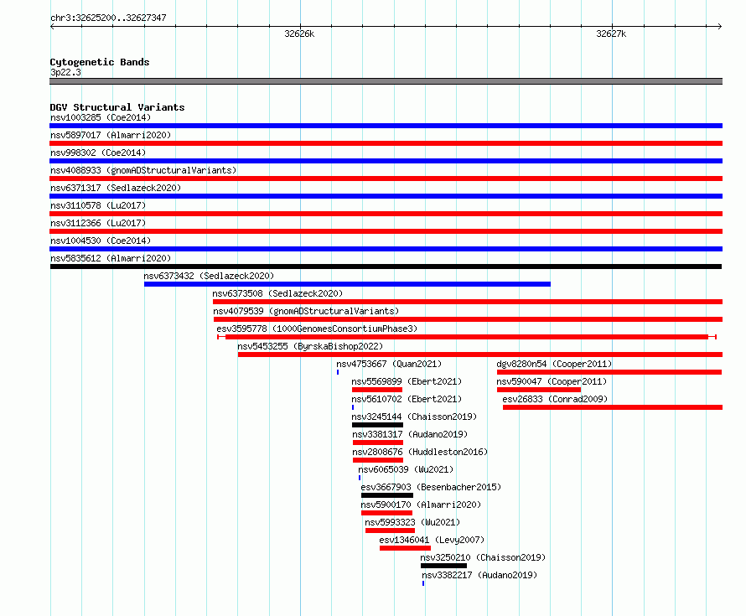The image size is (746, 616).
Task: Click the 3p22.3 band label
Action: [x=65, y=72]
